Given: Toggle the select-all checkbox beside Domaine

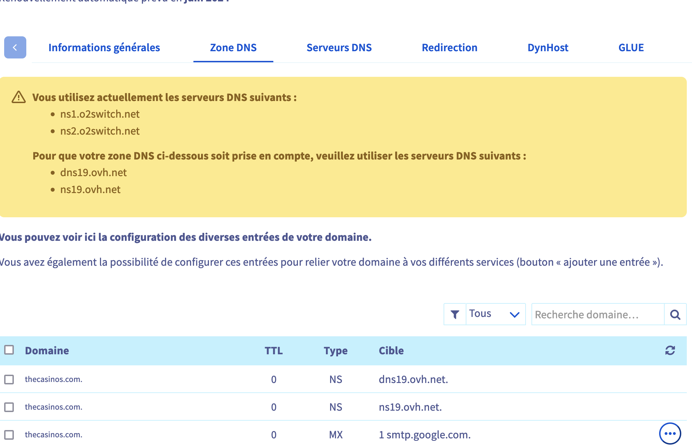Looking at the screenshot, I should (9, 350).
